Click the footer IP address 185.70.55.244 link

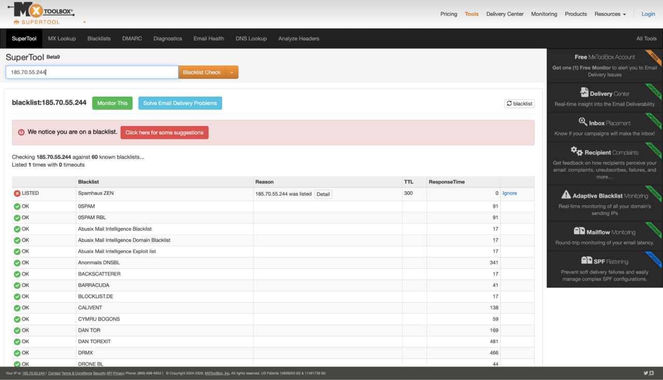click(34, 373)
